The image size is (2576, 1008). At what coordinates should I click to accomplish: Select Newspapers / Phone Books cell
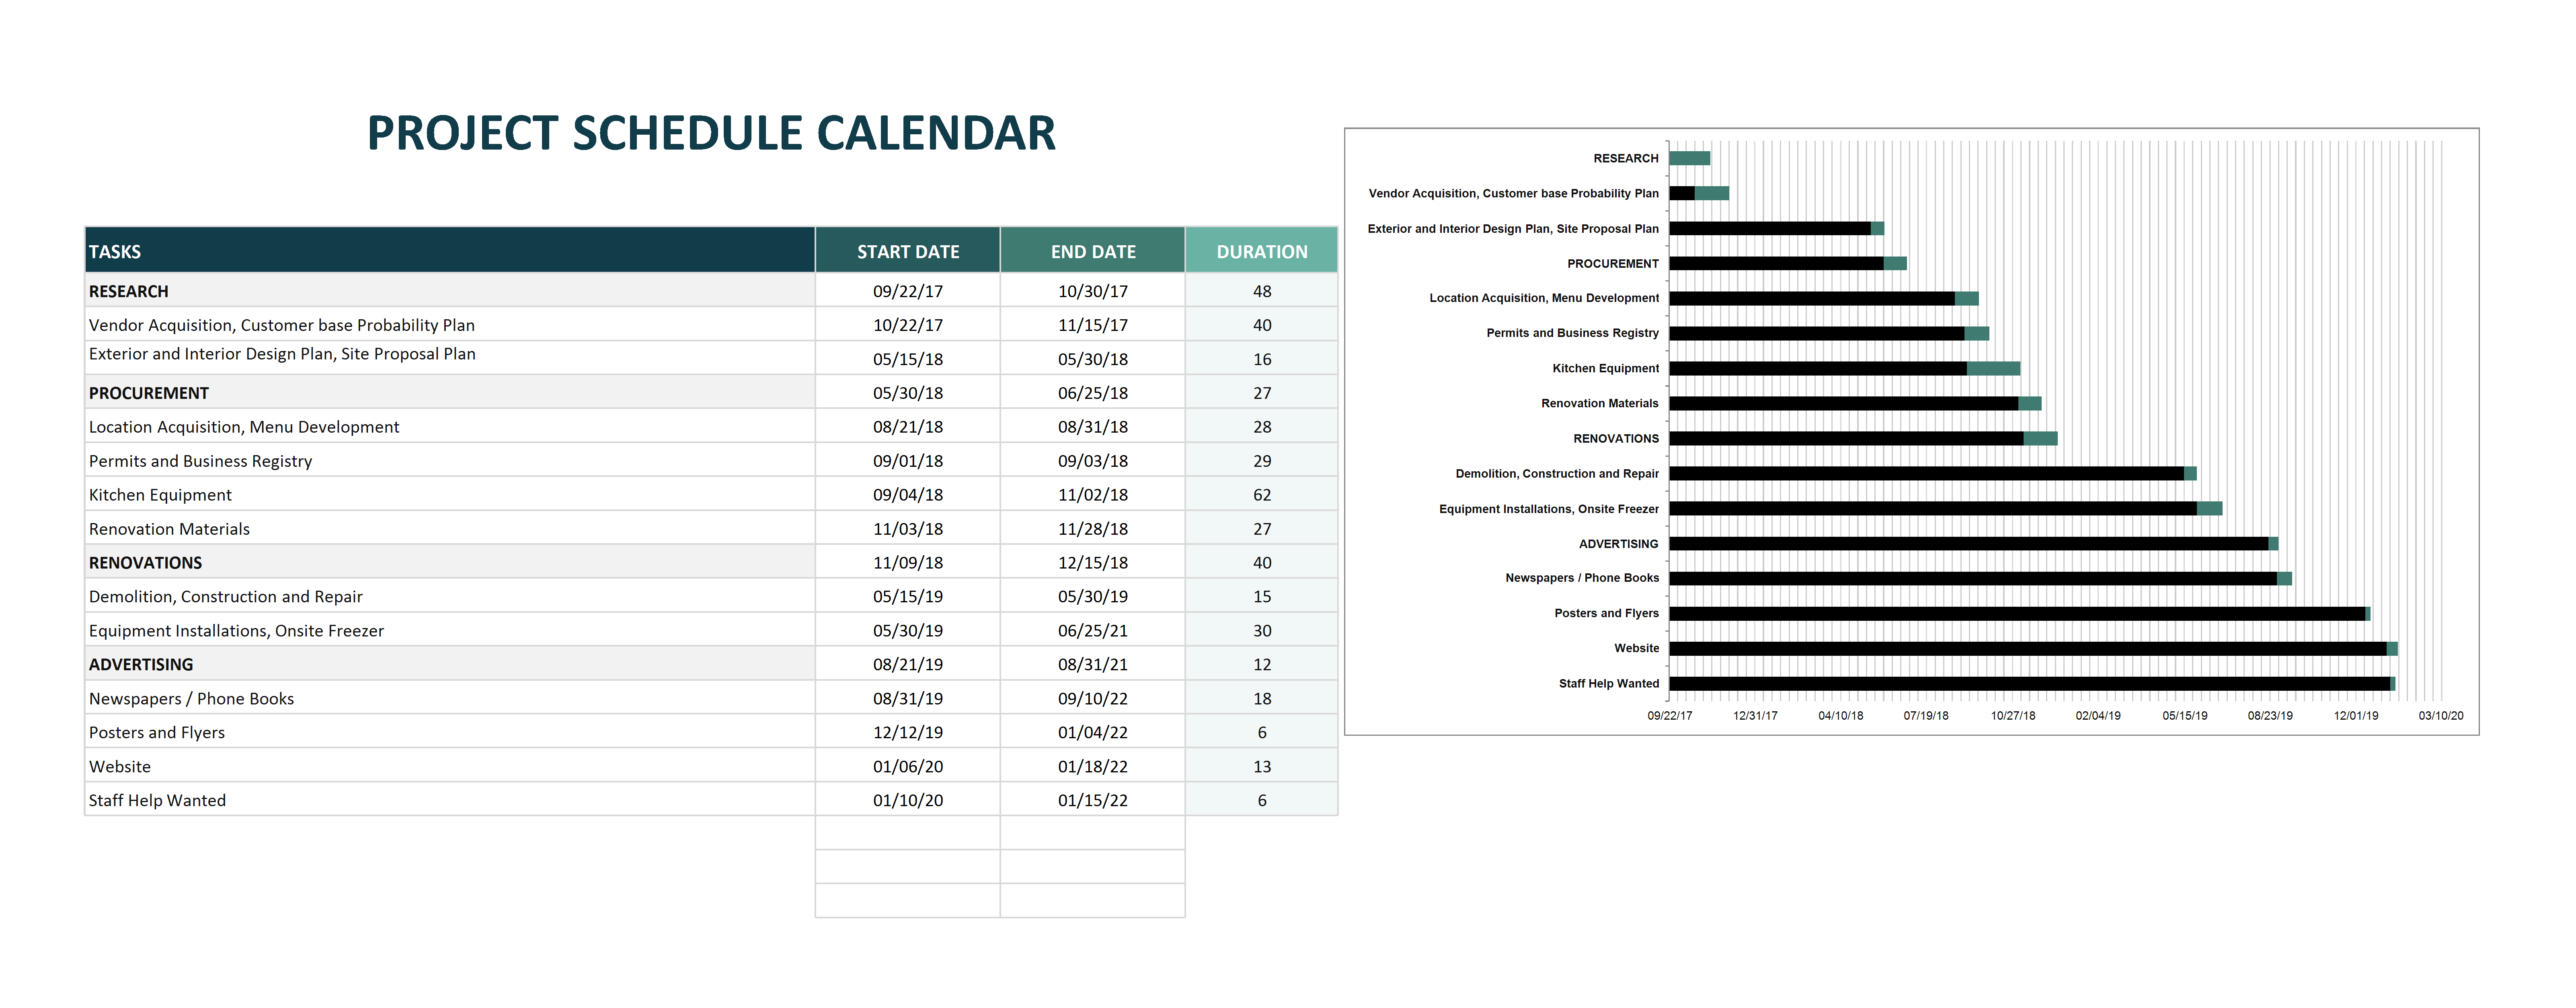tap(450, 698)
